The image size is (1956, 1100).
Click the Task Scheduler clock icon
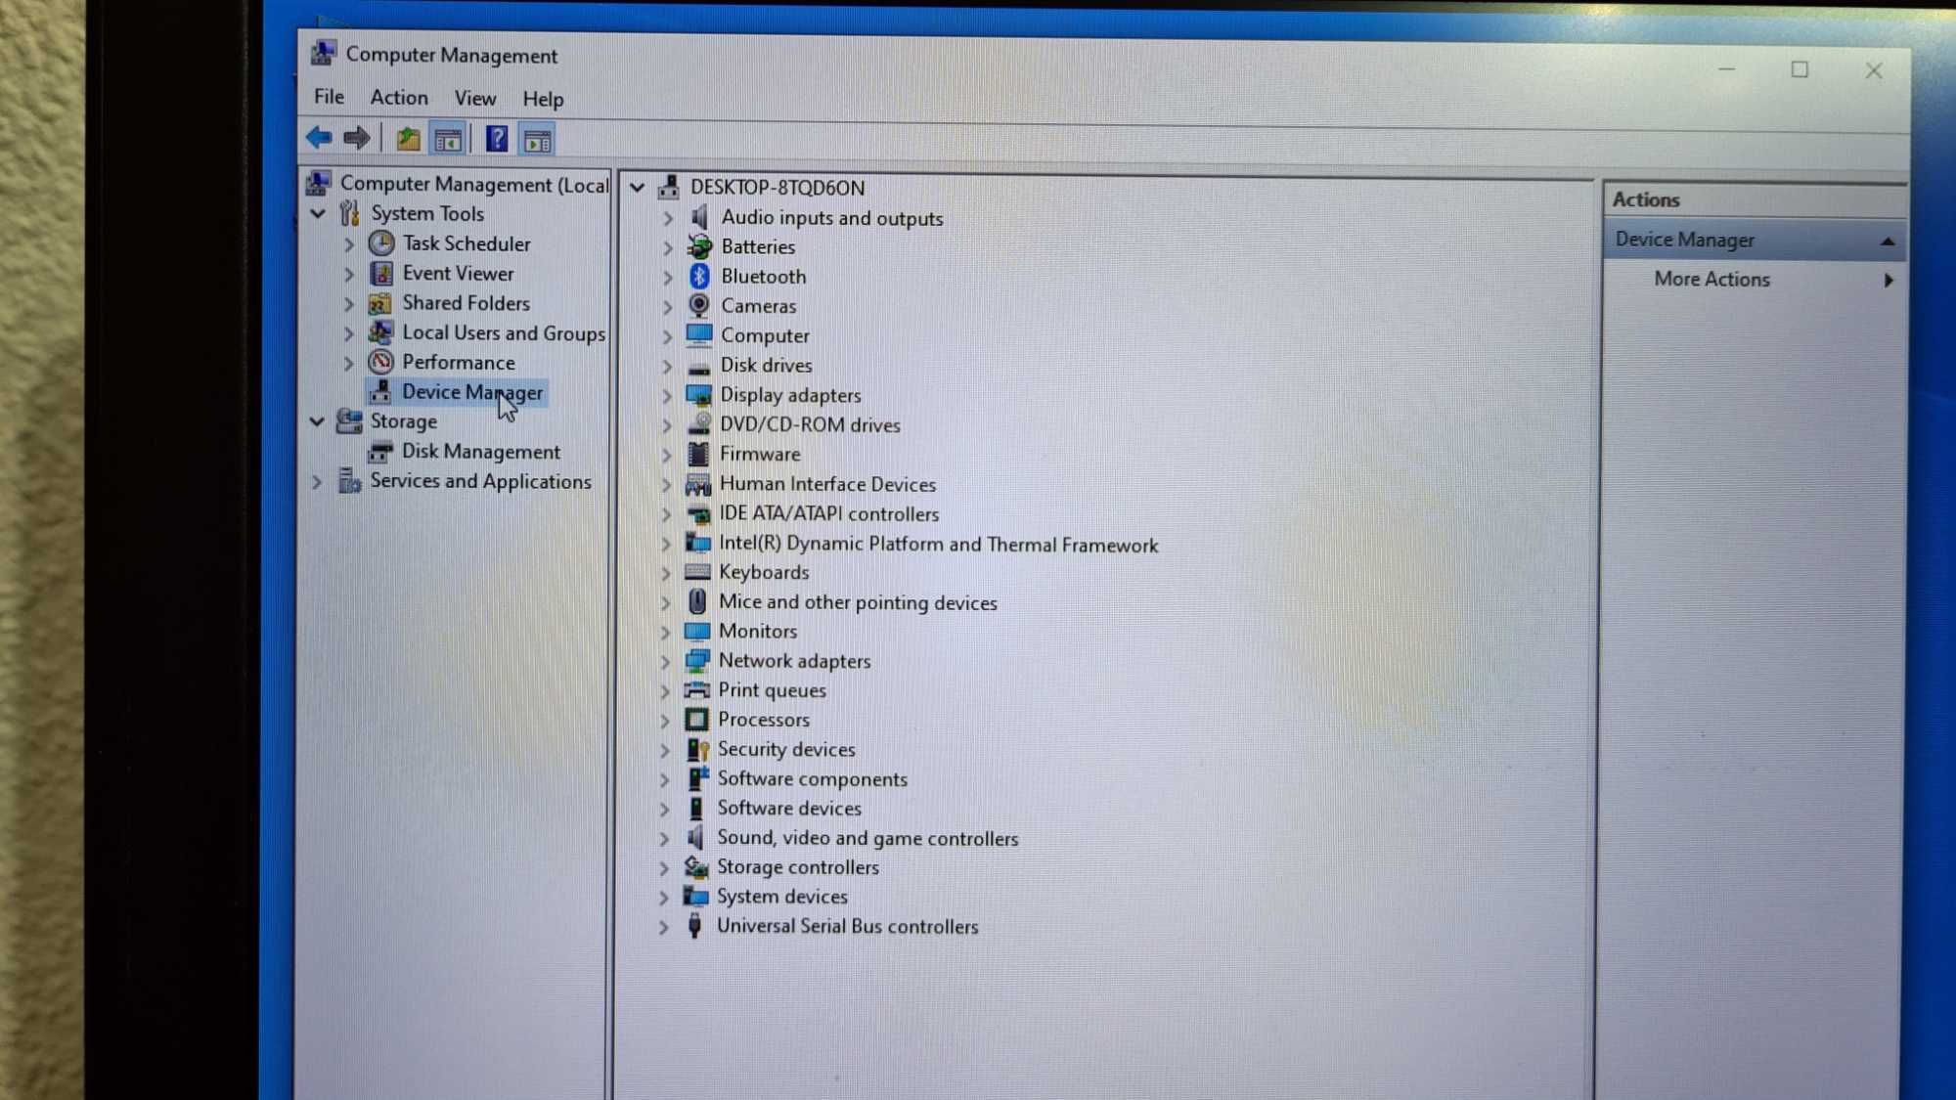pyautogui.click(x=381, y=243)
